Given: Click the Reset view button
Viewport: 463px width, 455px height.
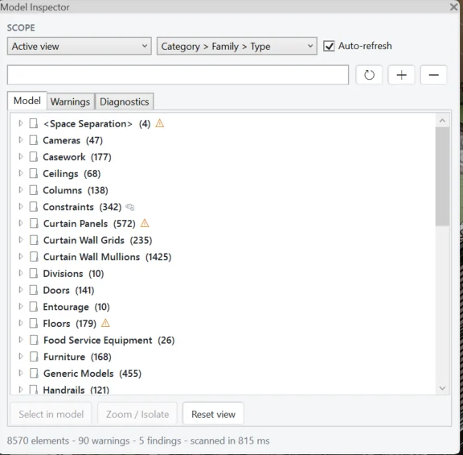Looking at the screenshot, I should pos(213,414).
